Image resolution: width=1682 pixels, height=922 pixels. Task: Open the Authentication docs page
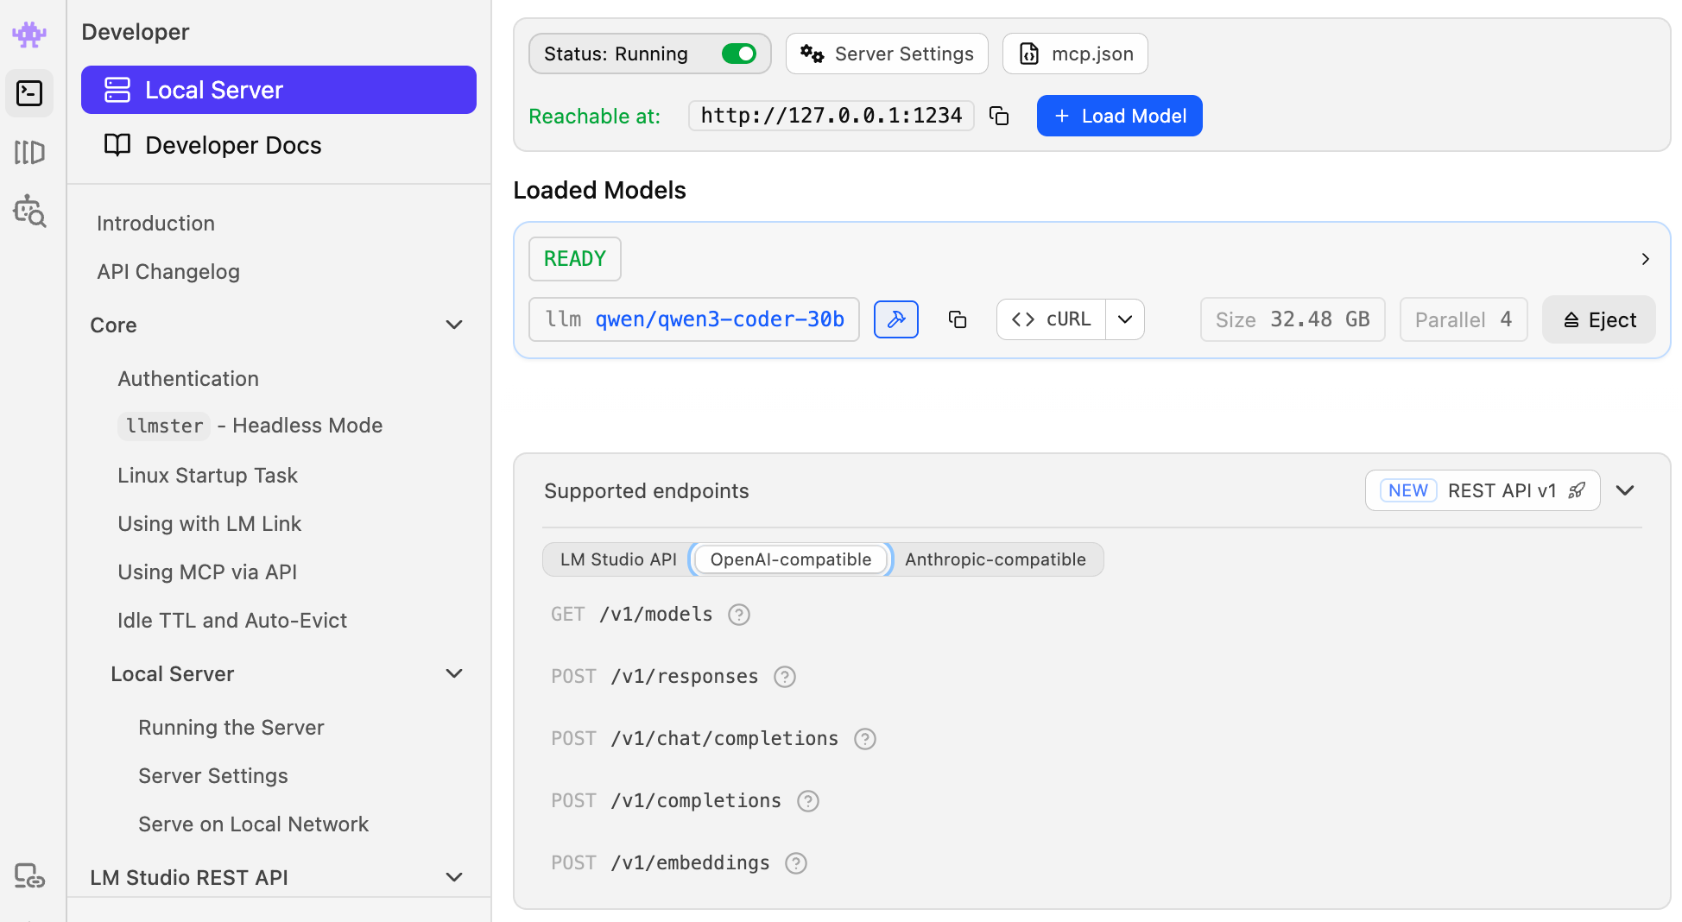[188, 378]
